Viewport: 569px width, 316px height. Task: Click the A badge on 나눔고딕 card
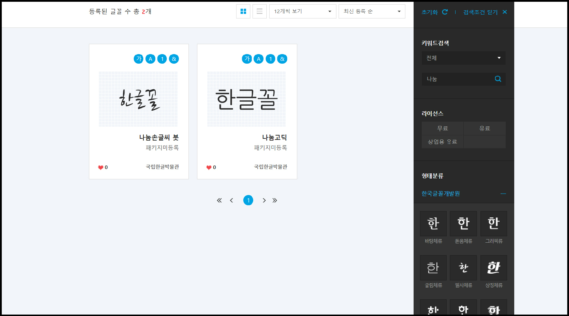259,59
